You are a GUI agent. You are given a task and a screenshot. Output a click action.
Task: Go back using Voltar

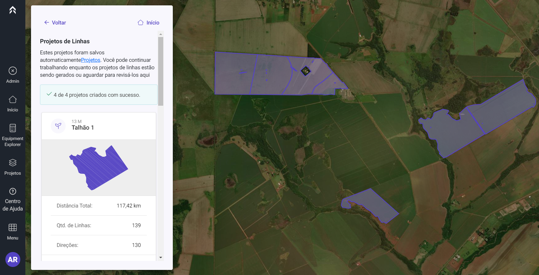pos(55,23)
